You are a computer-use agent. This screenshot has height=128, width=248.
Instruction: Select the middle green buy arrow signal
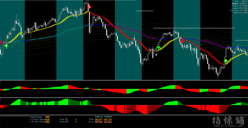[158, 48]
